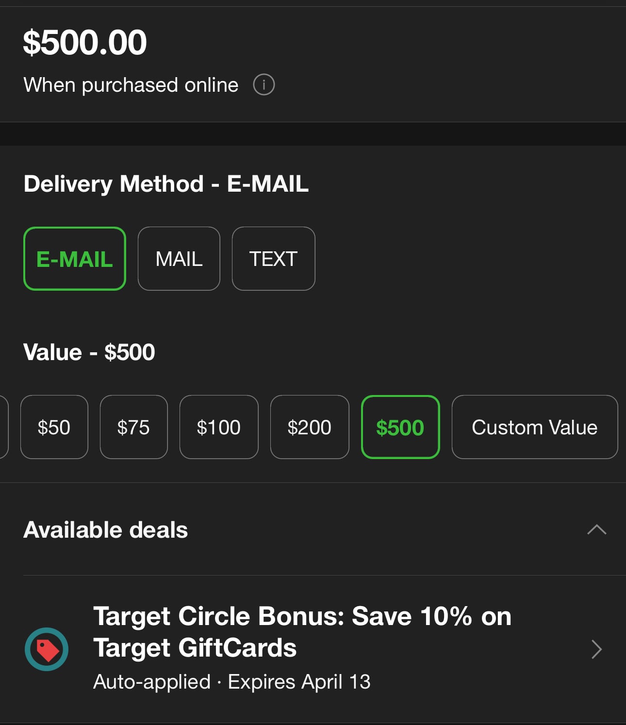Tap the partially hidden value option at left edge

(x=4, y=427)
